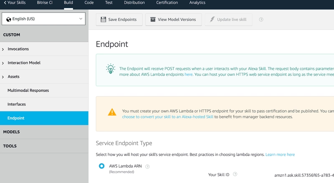Expand the TOOLS section
334x183 pixels.
[44, 146]
